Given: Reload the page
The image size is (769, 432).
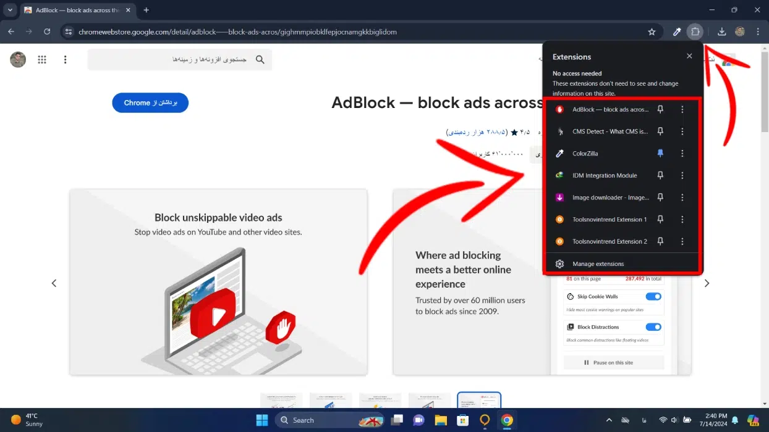Looking at the screenshot, I should 47,32.
